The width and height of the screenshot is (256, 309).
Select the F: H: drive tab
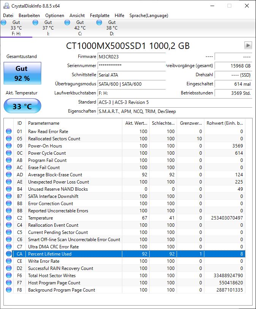[x=16, y=28]
